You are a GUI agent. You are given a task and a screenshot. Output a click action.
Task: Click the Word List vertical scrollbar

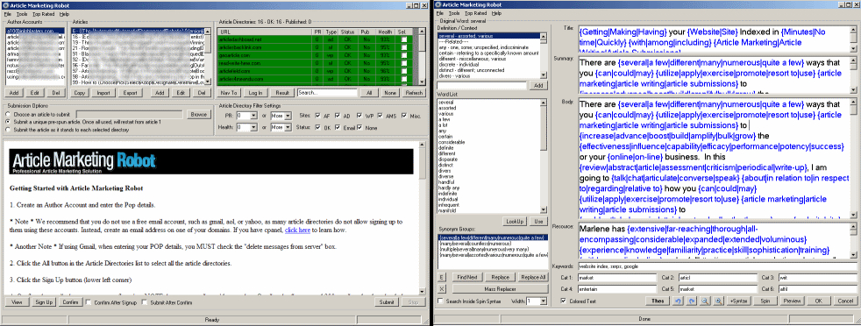544,156
